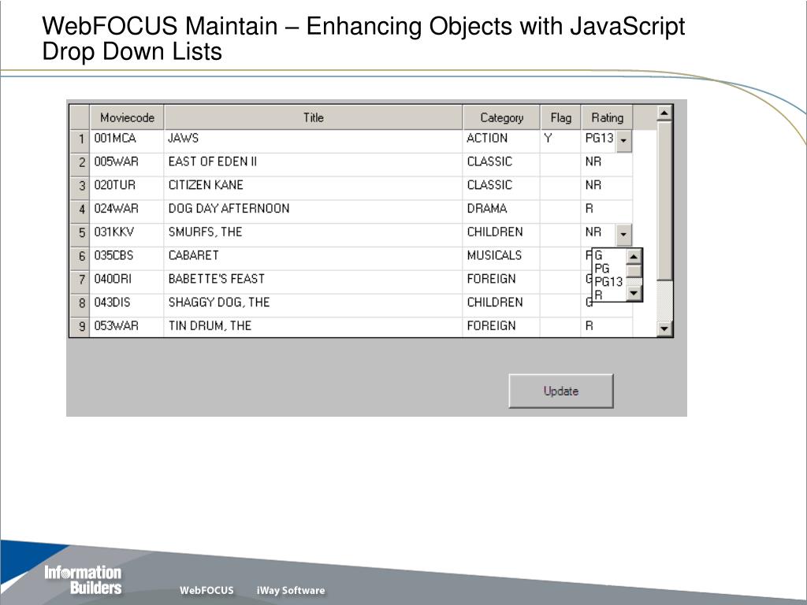This screenshot has height=605, width=807.
Task: Sort by the Moviecode column header
Action: point(127,117)
